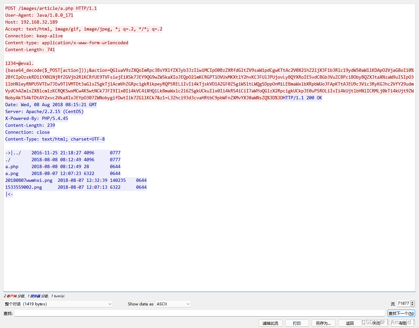Screen dimensions: 419x328
Task: Click the 20180807wwmhxi.png file listing row
Action: (x=76, y=181)
